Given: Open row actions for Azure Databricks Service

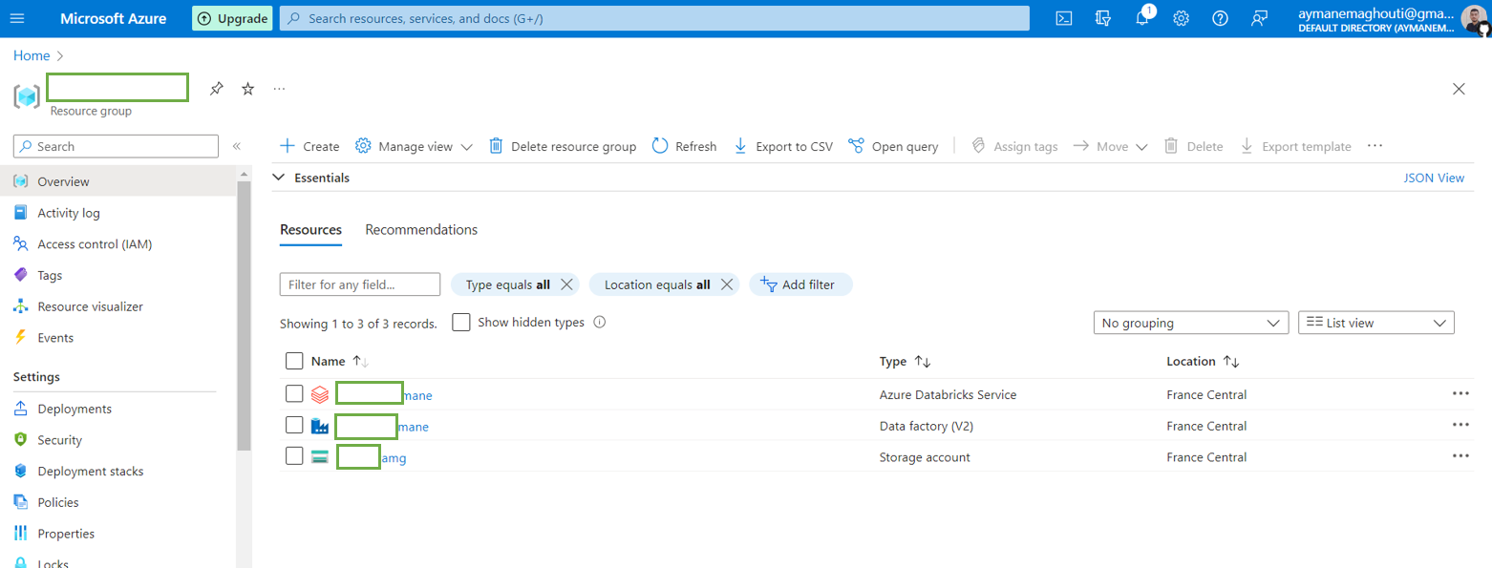Looking at the screenshot, I should pos(1460,393).
